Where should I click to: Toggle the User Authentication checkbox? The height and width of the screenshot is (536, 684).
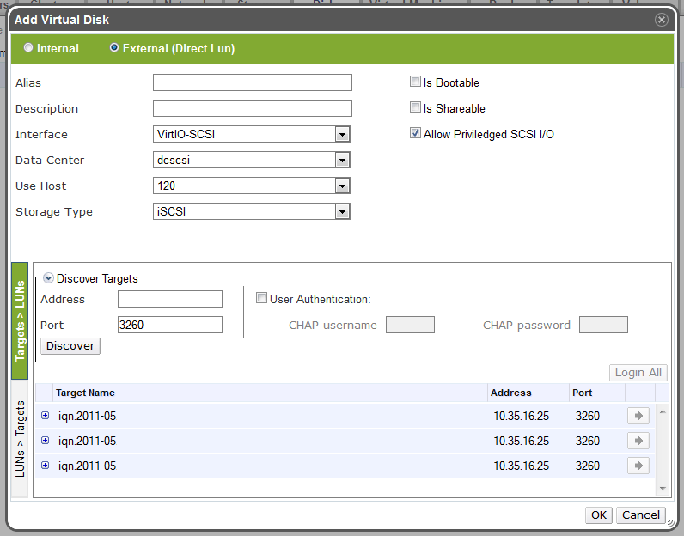pos(262,299)
